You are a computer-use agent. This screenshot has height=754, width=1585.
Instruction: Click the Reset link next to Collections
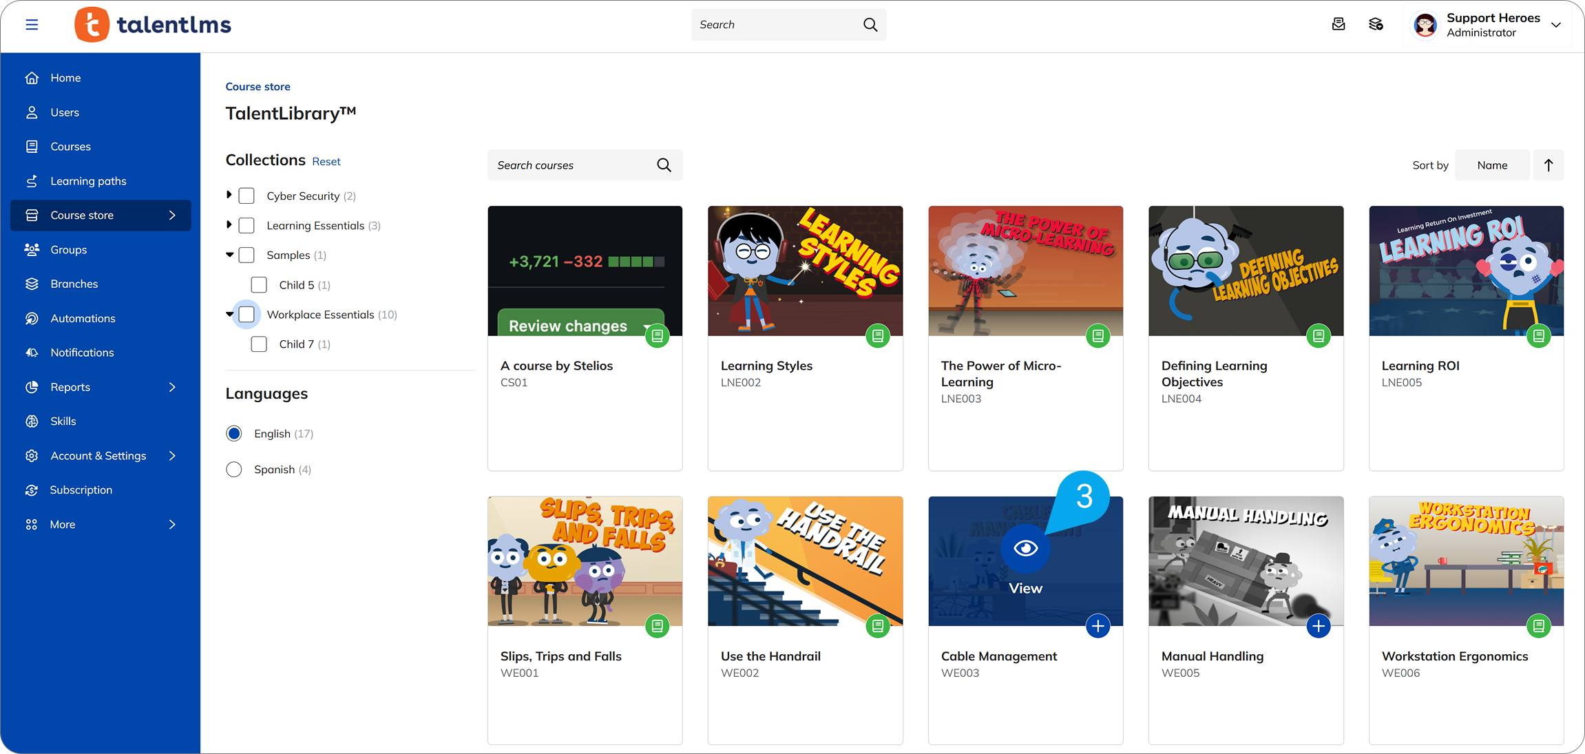click(326, 160)
